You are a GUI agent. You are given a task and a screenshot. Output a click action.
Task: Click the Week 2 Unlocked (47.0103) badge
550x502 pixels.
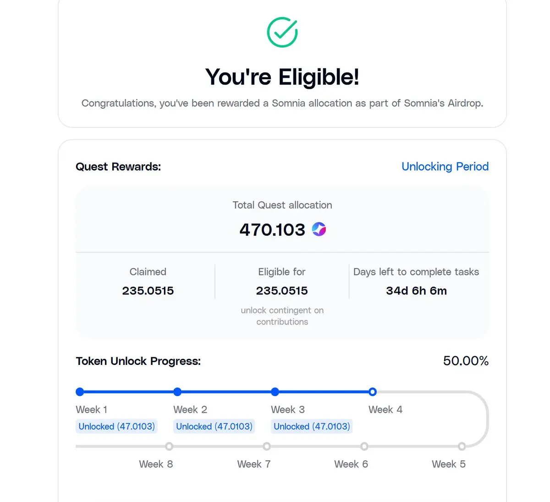click(x=214, y=426)
